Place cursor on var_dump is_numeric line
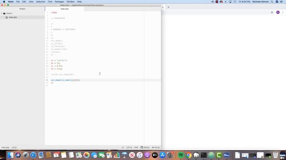 (x=66, y=80)
